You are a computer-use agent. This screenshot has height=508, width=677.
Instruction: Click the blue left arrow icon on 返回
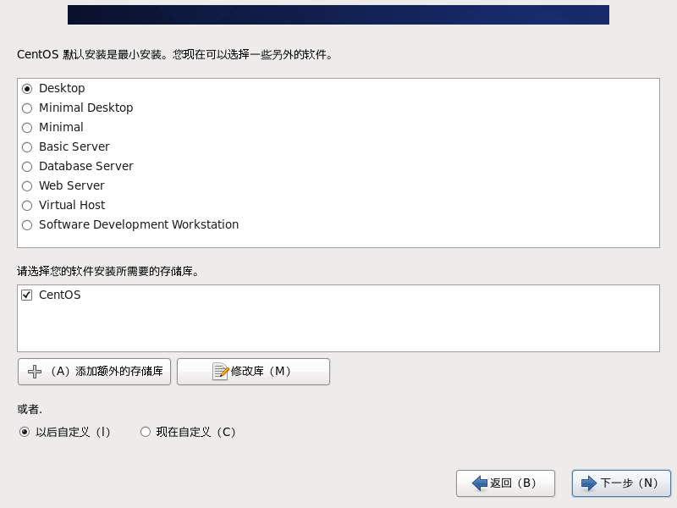pyautogui.click(x=480, y=483)
